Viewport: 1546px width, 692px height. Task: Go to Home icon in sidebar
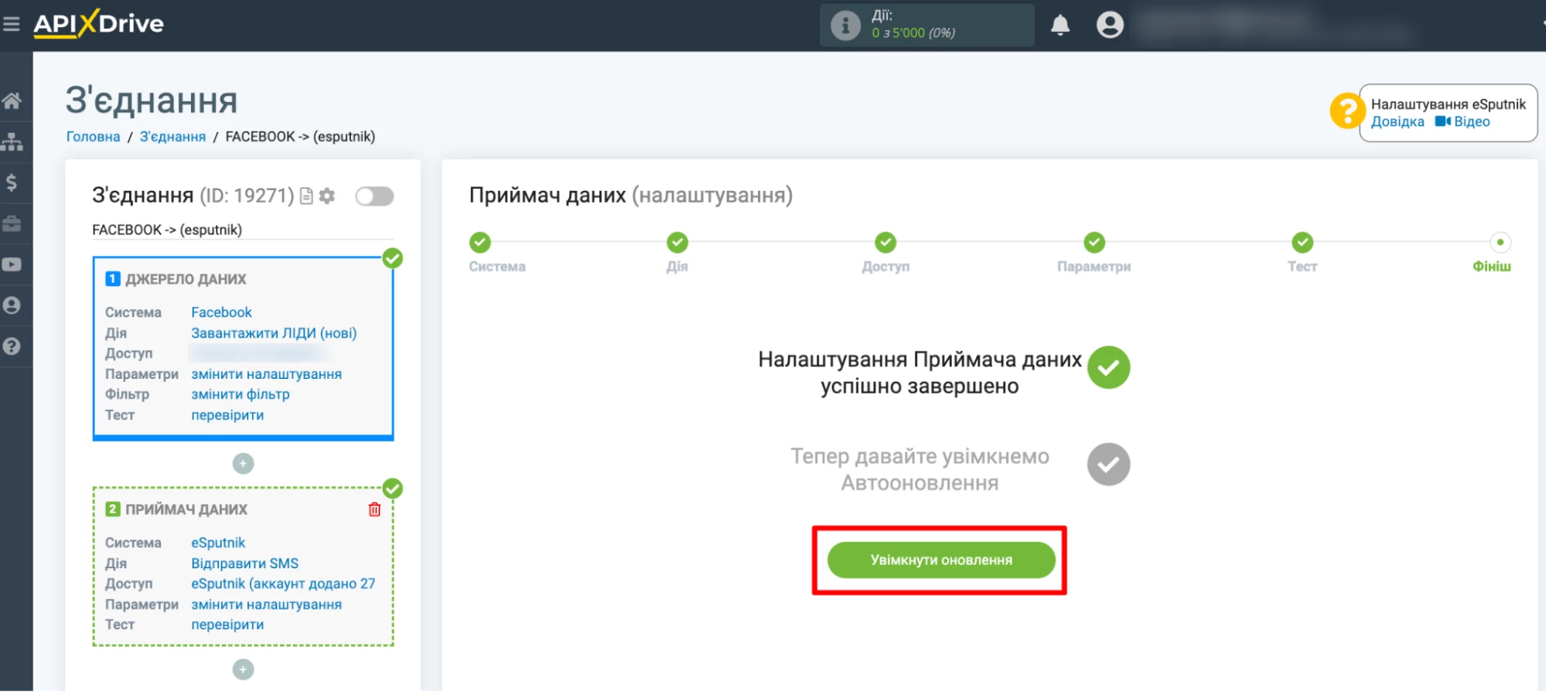(12, 101)
